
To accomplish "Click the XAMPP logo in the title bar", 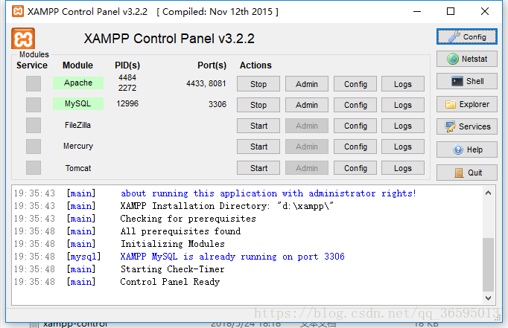I will pos(18,11).
